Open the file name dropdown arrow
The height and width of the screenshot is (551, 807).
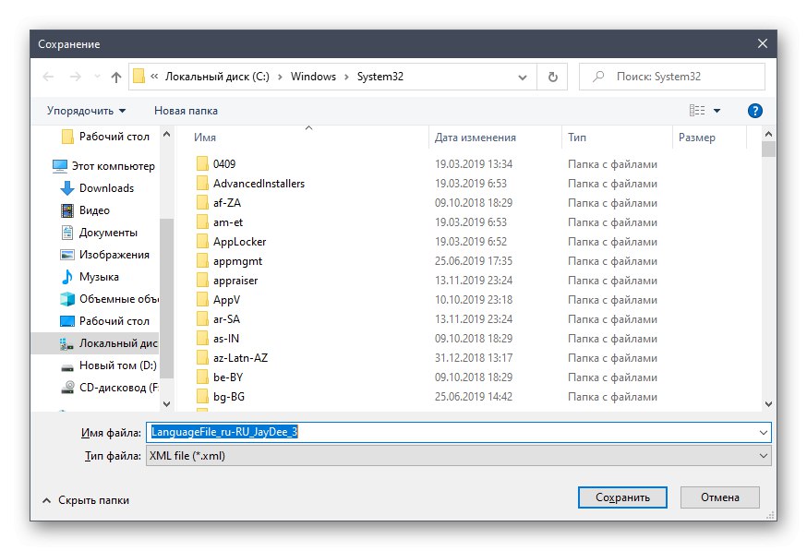(764, 433)
